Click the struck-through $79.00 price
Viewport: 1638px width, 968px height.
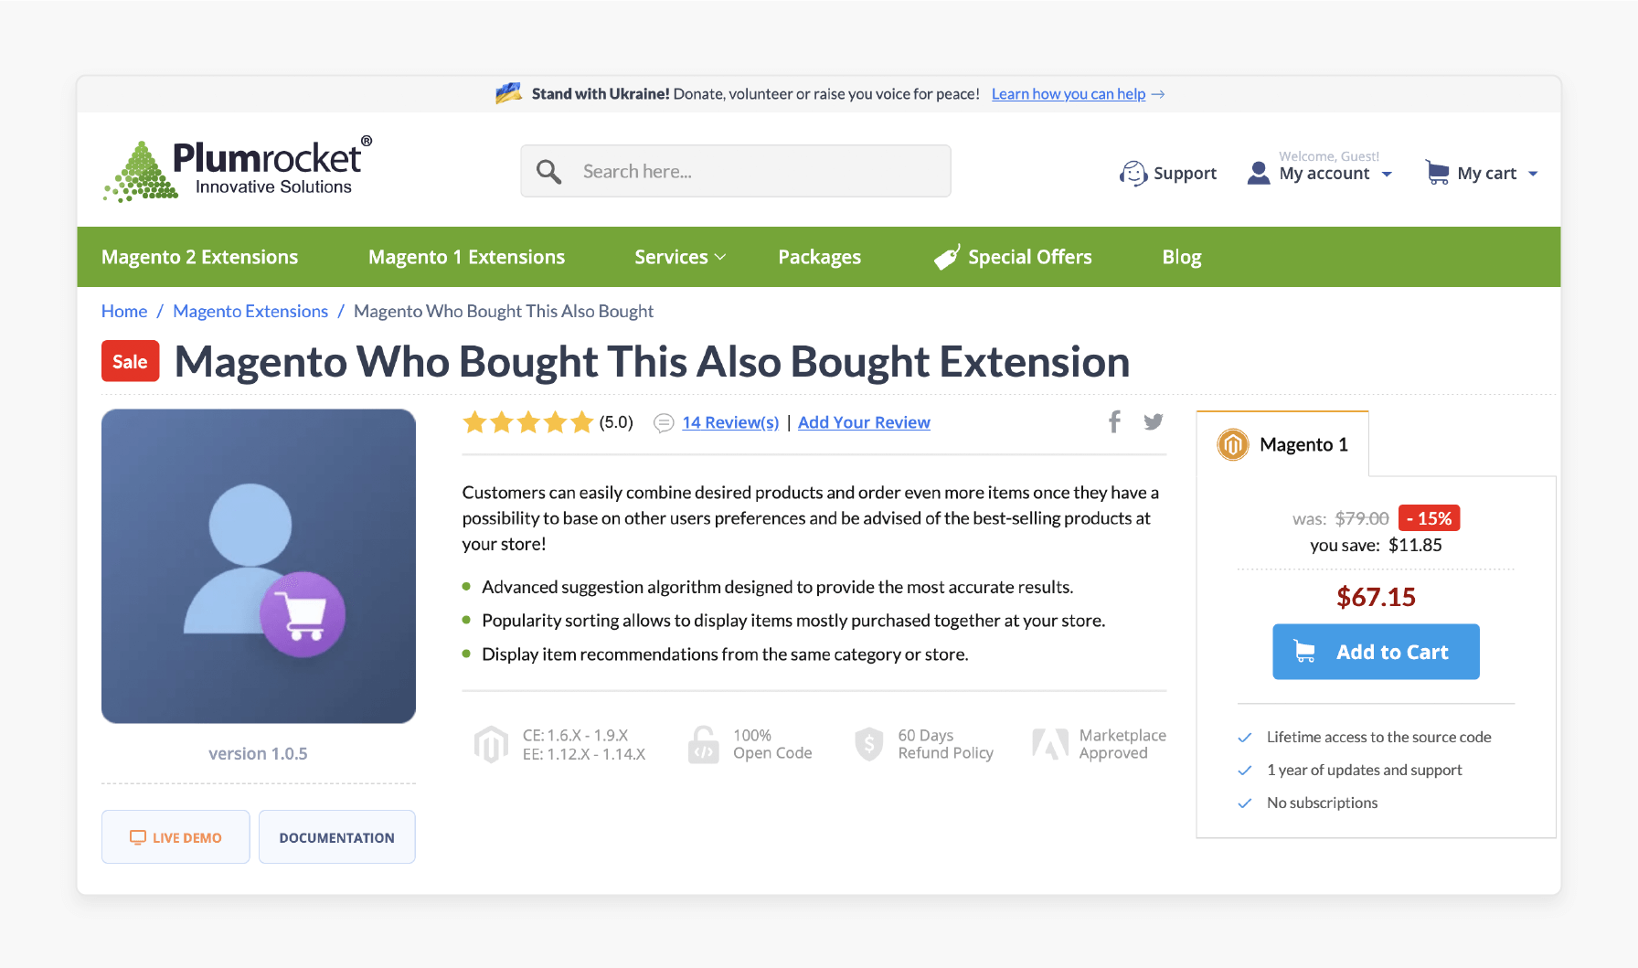[x=1362, y=518]
